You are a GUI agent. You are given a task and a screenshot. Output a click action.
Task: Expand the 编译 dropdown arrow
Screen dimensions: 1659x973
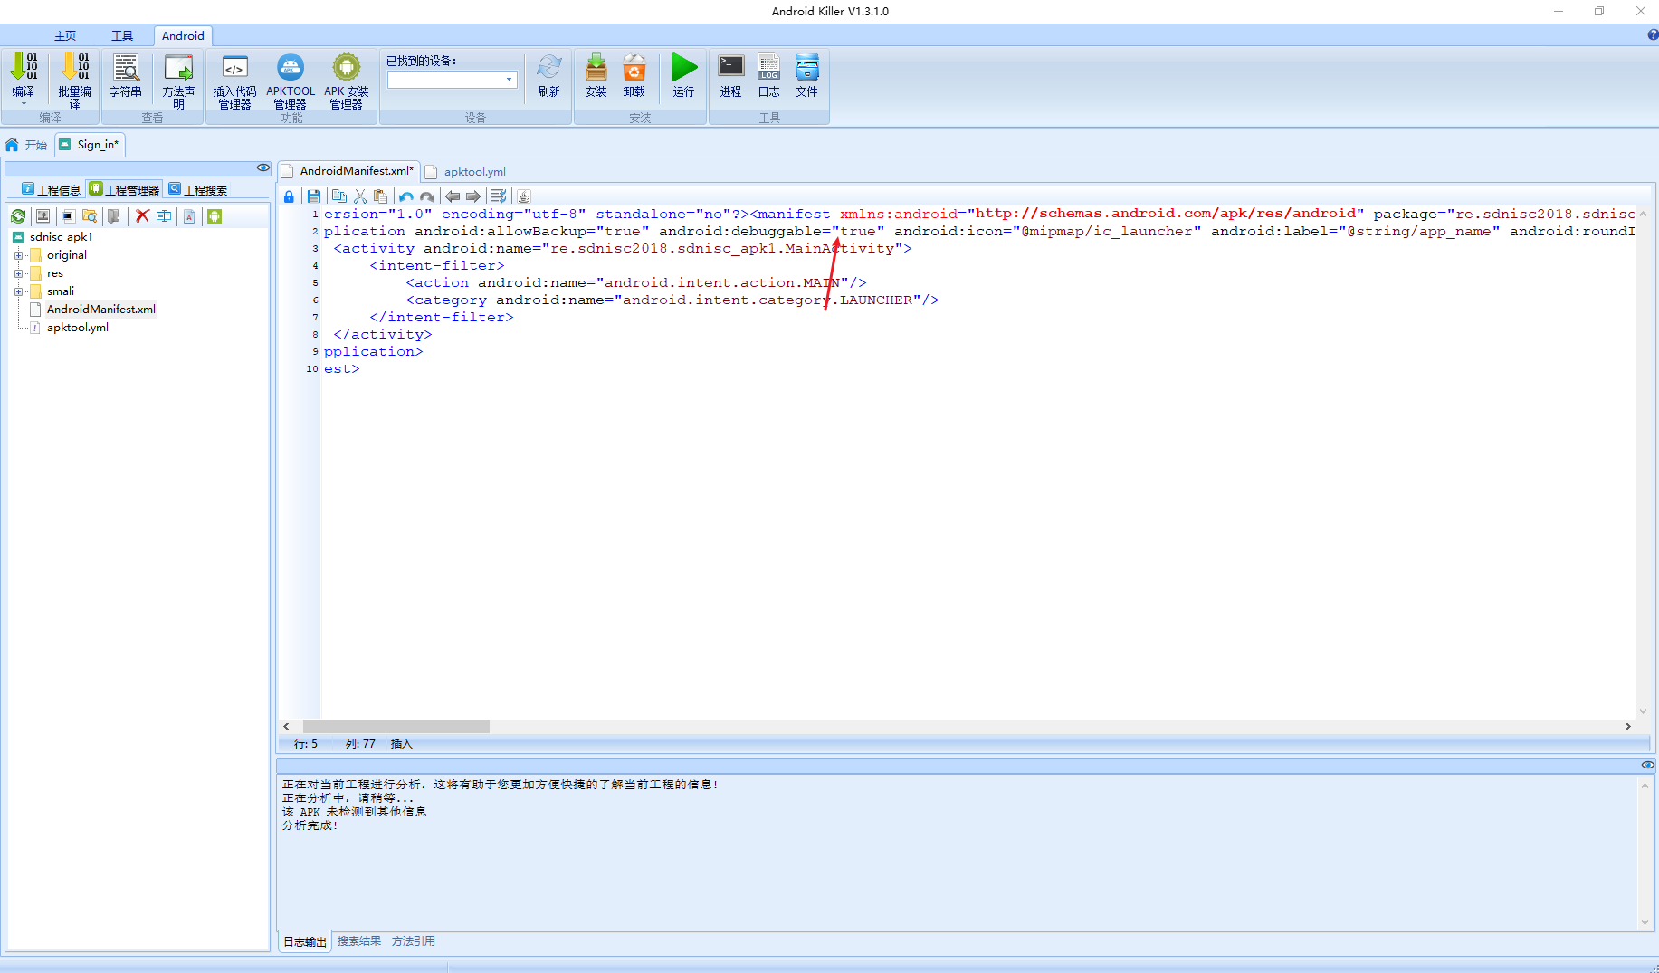[x=24, y=104]
